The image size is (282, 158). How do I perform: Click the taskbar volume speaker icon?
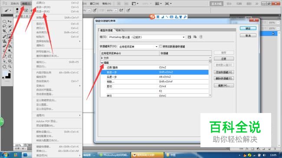point(264,155)
